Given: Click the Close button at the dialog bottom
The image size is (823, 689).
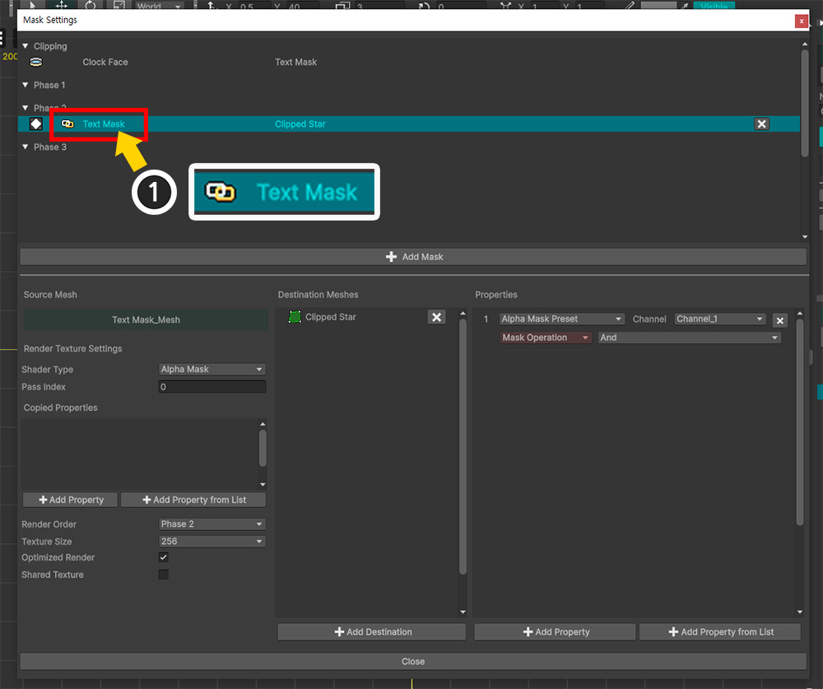Looking at the screenshot, I should click(x=413, y=662).
